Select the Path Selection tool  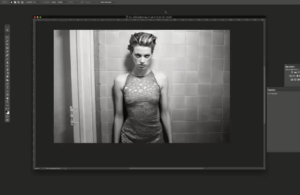[7, 90]
